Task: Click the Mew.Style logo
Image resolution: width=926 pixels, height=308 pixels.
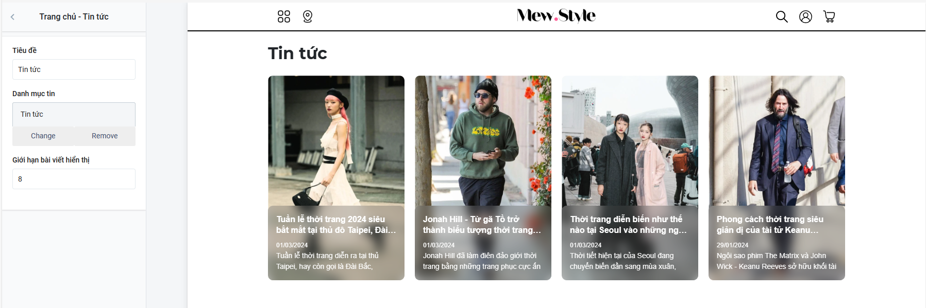Action: click(x=556, y=15)
